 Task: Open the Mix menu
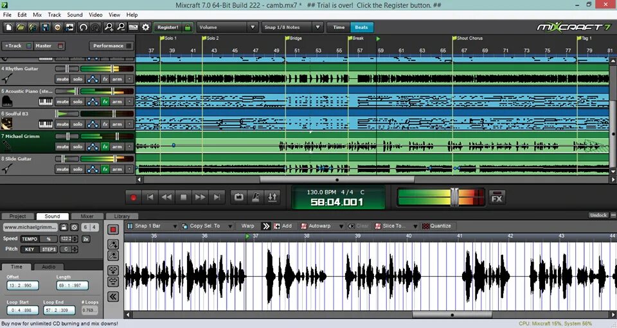(37, 15)
